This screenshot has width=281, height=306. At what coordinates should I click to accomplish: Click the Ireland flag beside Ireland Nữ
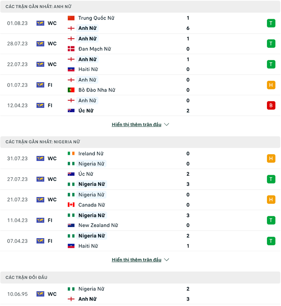(x=71, y=154)
